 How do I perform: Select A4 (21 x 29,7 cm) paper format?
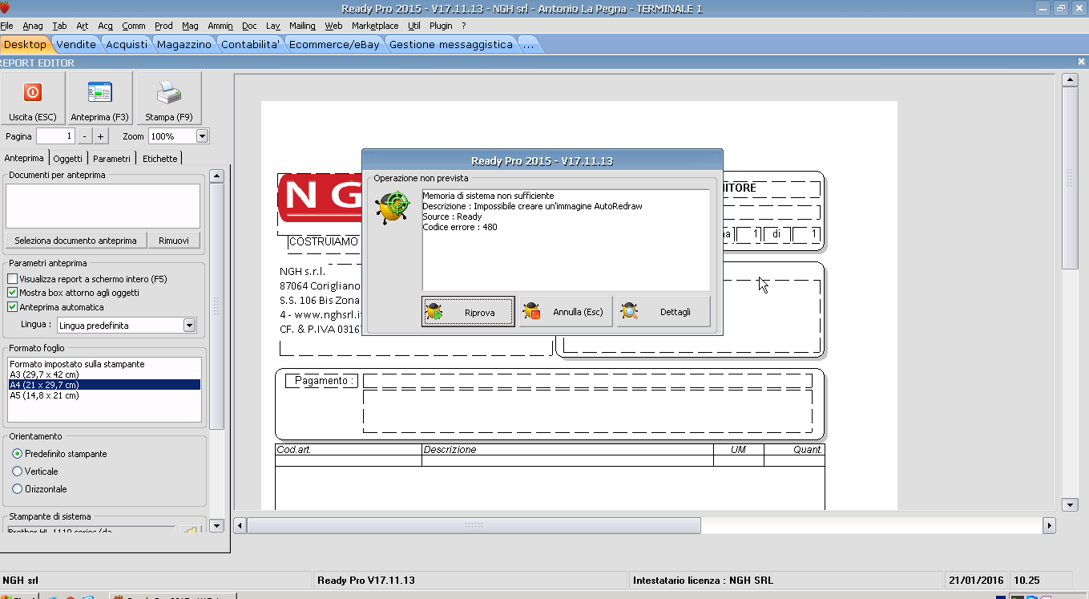pyautogui.click(x=104, y=385)
